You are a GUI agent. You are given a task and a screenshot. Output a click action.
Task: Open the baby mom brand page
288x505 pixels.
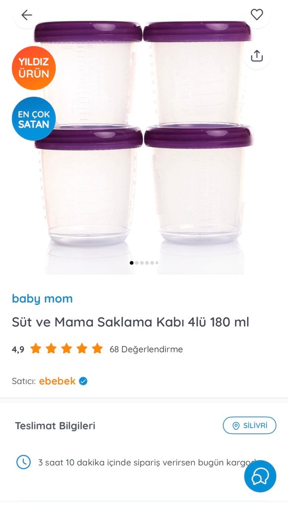42,299
